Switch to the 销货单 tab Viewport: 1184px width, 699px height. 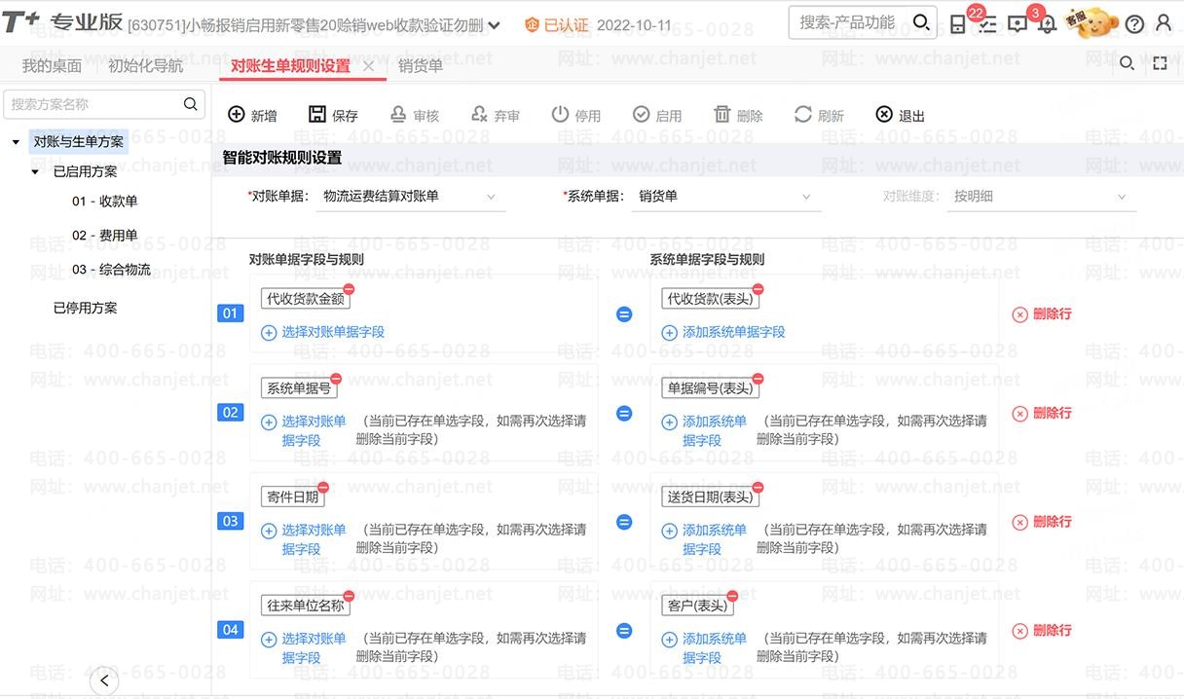tap(421, 65)
